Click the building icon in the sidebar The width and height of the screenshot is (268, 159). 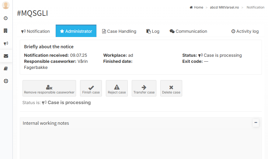pos(6,31)
